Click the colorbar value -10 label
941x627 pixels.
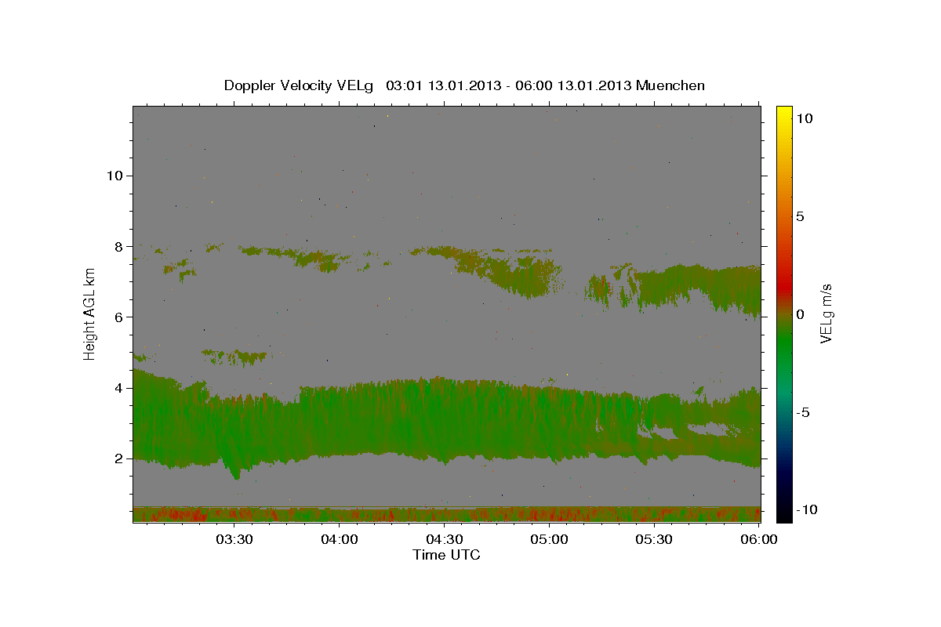tap(807, 510)
